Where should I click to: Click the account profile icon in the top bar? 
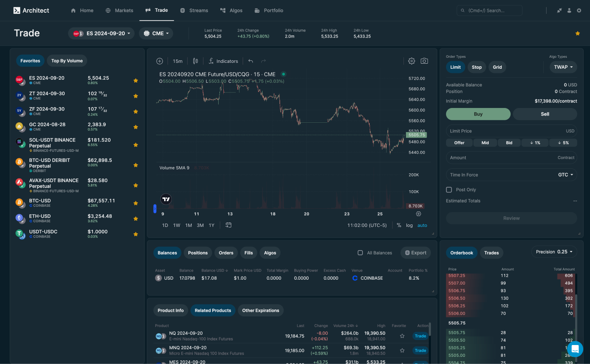pos(569,11)
